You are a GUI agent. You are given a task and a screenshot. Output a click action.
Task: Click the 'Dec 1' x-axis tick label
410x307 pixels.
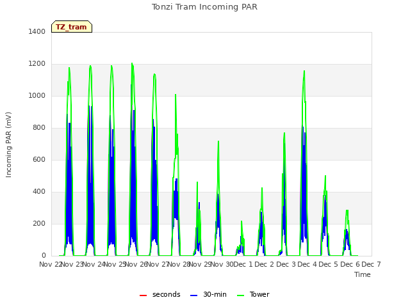tap(243, 264)
